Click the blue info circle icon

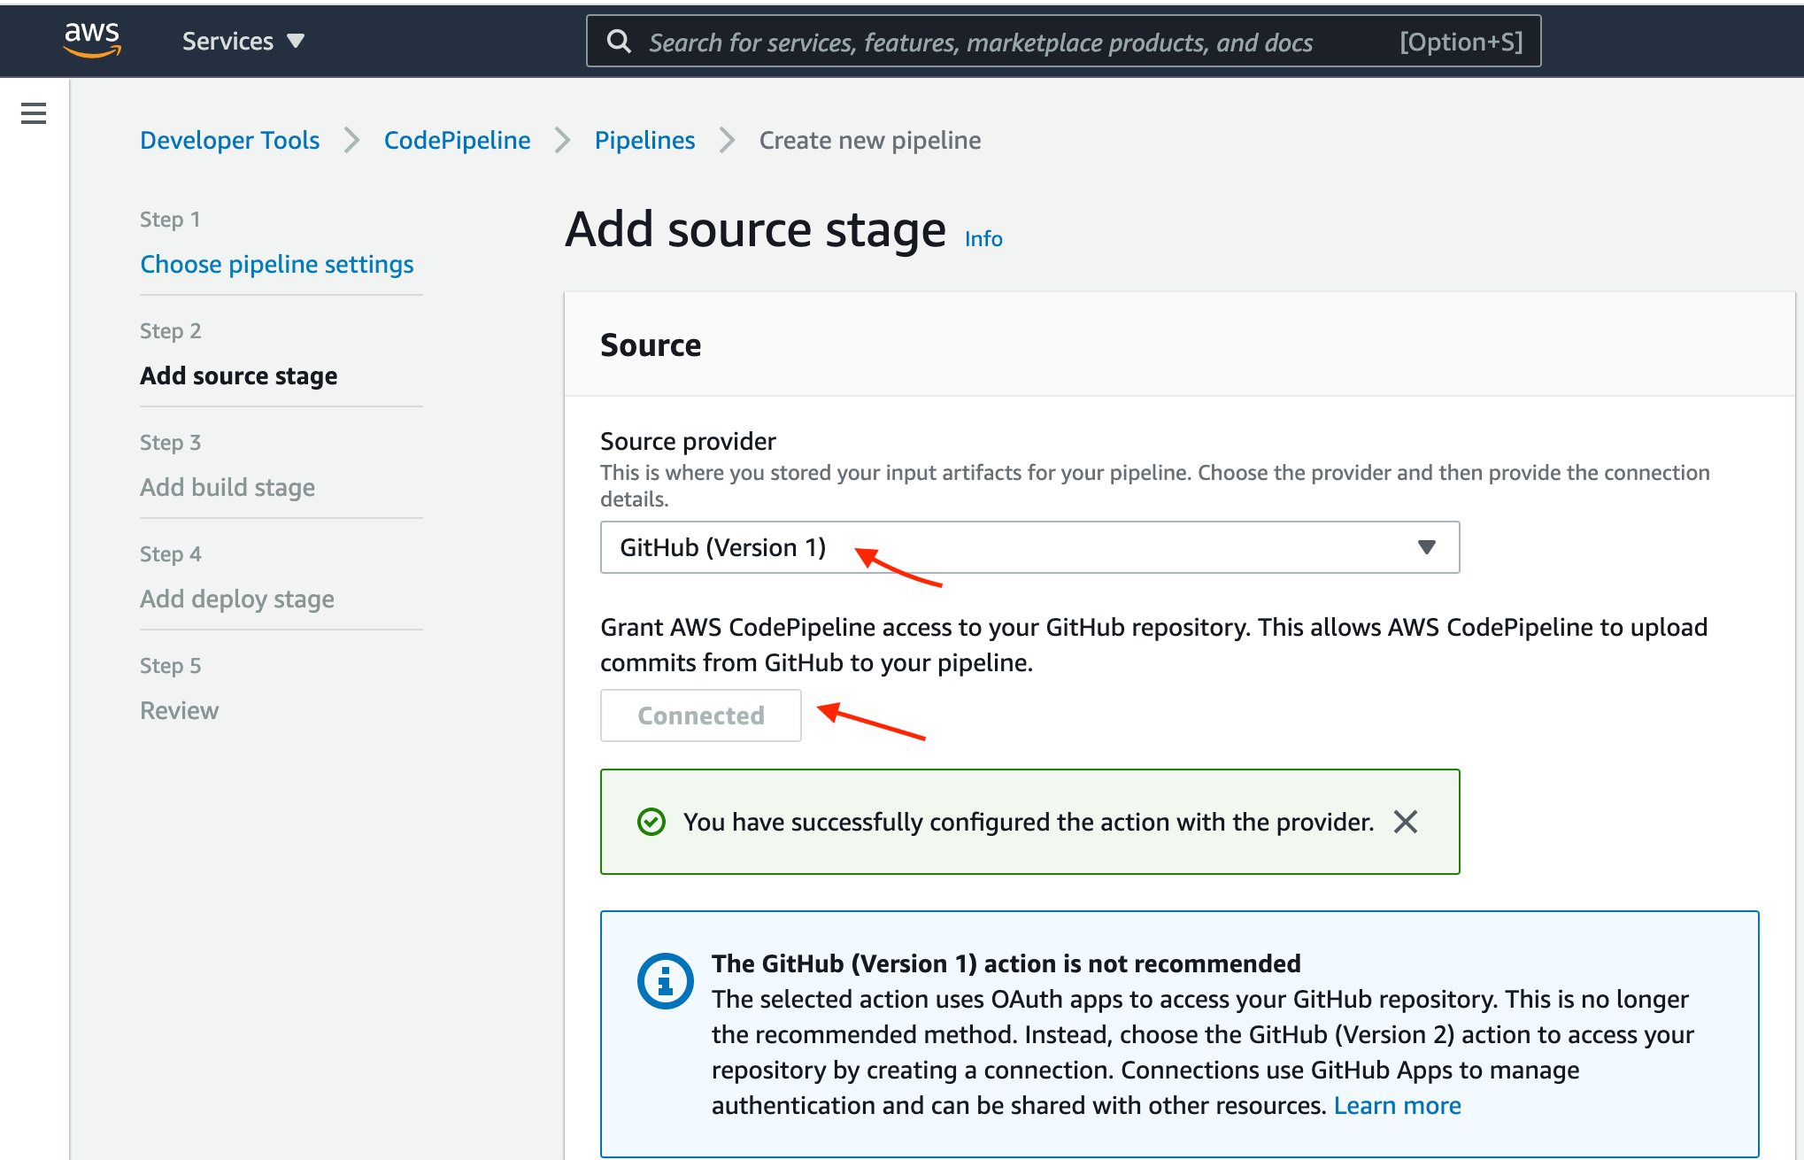click(666, 981)
